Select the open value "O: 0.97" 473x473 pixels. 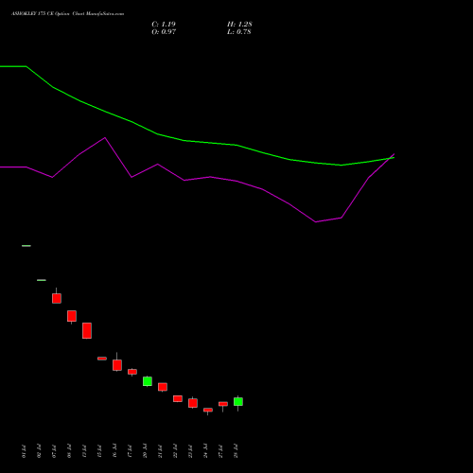tap(164, 32)
